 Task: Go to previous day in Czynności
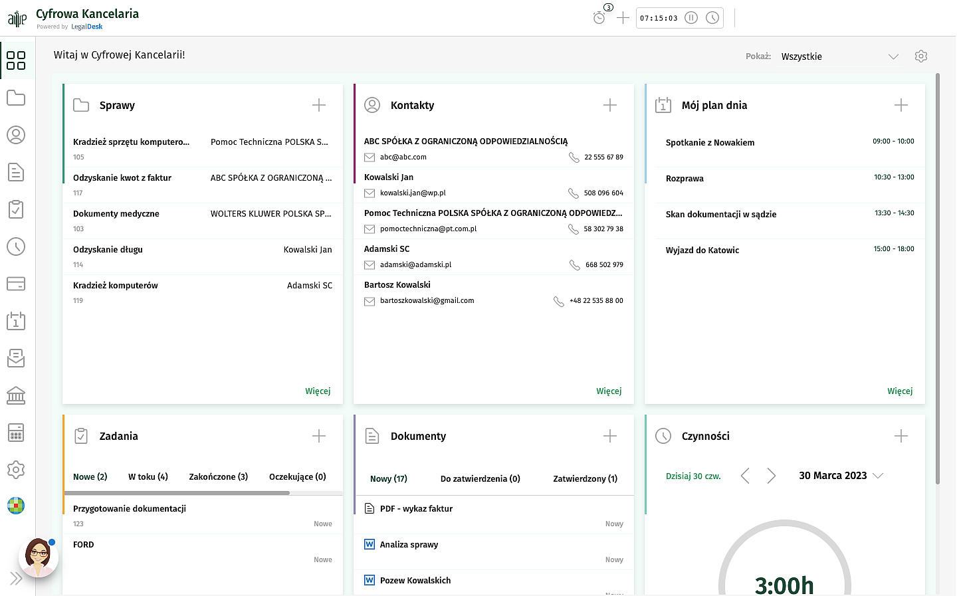click(x=745, y=476)
